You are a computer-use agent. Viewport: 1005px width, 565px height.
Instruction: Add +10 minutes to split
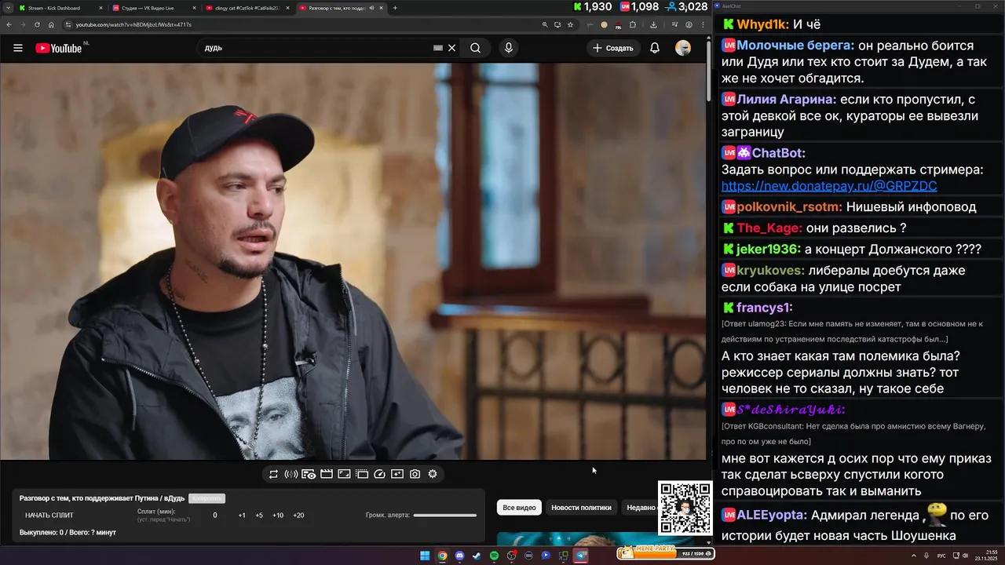coord(278,516)
